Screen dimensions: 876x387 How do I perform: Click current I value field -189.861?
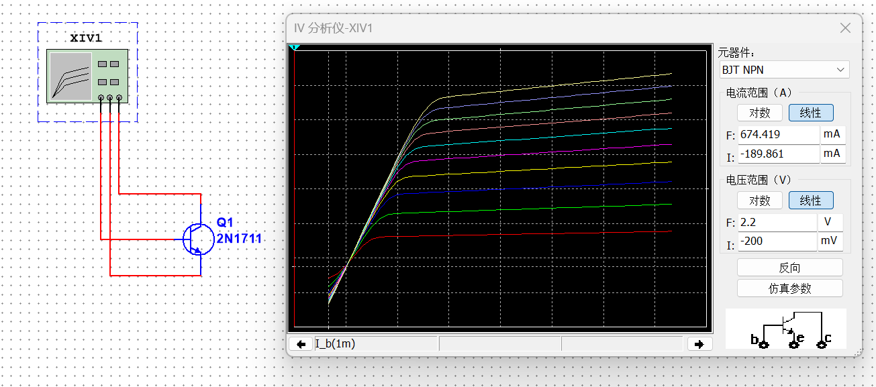pyautogui.click(x=778, y=154)
